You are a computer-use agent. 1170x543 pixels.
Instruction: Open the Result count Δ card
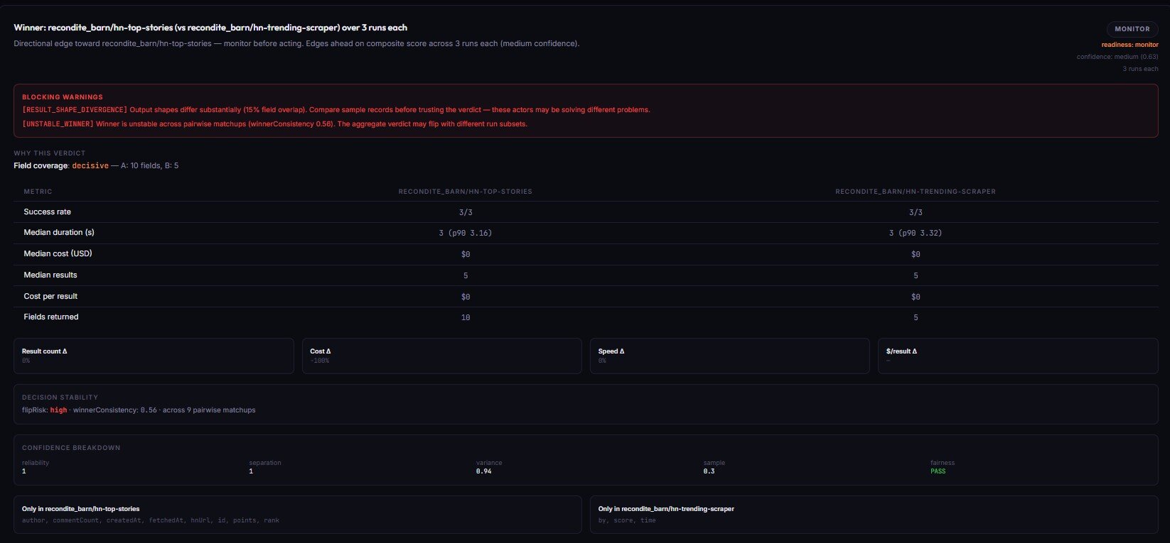coord(154,356)
